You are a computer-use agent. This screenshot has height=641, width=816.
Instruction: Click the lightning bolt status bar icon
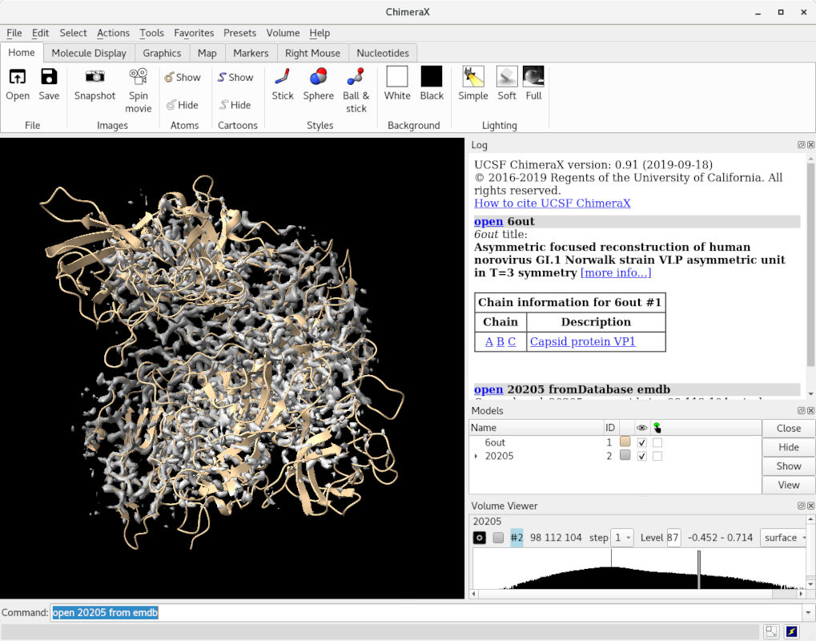pyautogui.click(x=791, y=632)
